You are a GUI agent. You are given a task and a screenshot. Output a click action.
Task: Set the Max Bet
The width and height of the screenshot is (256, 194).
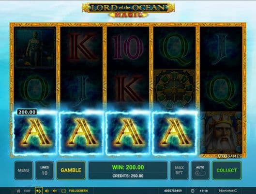[x=179, y=170]
